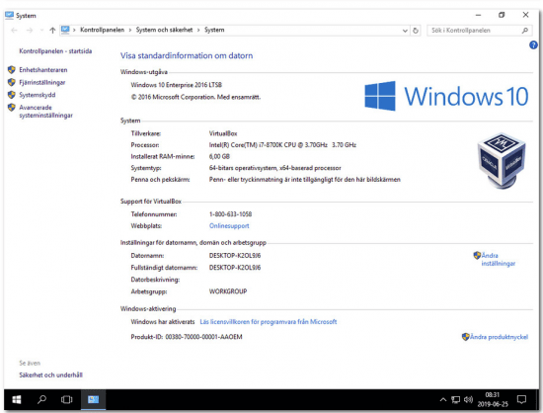Open Enhetshanteraren link

pos(43,69)
